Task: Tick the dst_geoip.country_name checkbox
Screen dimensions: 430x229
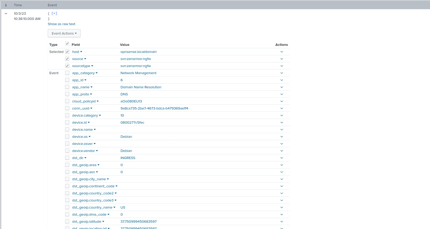Action: point(67,207)
